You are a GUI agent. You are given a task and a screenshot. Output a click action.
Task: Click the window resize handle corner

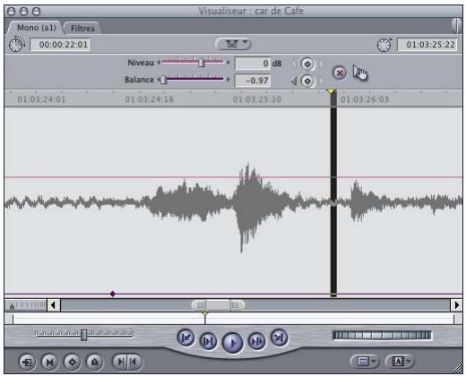pos(457,369)
